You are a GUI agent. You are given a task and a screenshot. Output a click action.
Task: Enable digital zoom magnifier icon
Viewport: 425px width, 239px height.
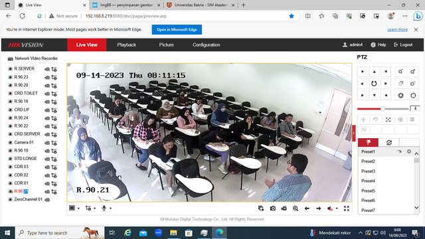click(x=296, y=208)
